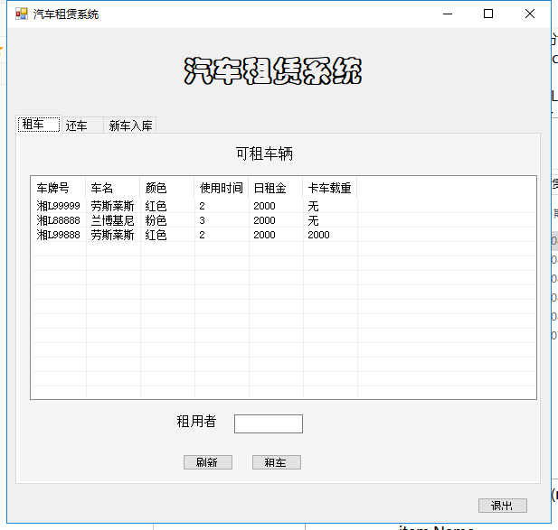Click the 退出 button
558x530 pixels.
tap(503, 505)
